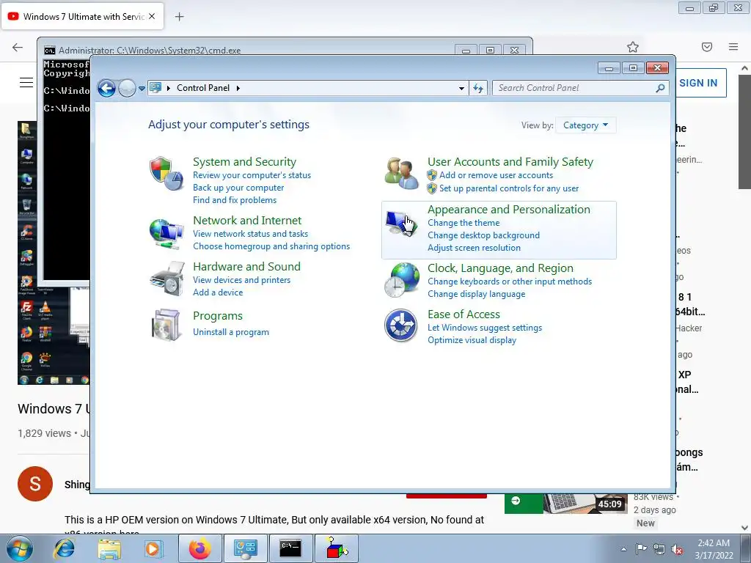Open the View by Category dropdown
751x563 pixels.
click(x=585, y=125)
